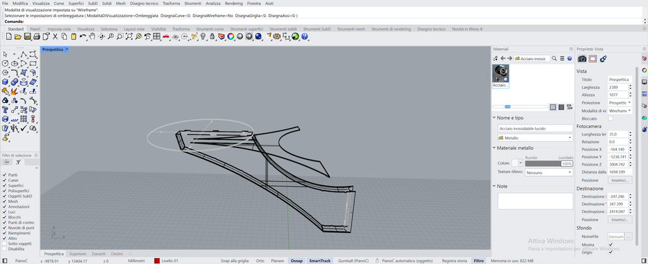Select the arrow pointer tool in left sidebar
Screen dimensions: 648x264
[5, 54]
